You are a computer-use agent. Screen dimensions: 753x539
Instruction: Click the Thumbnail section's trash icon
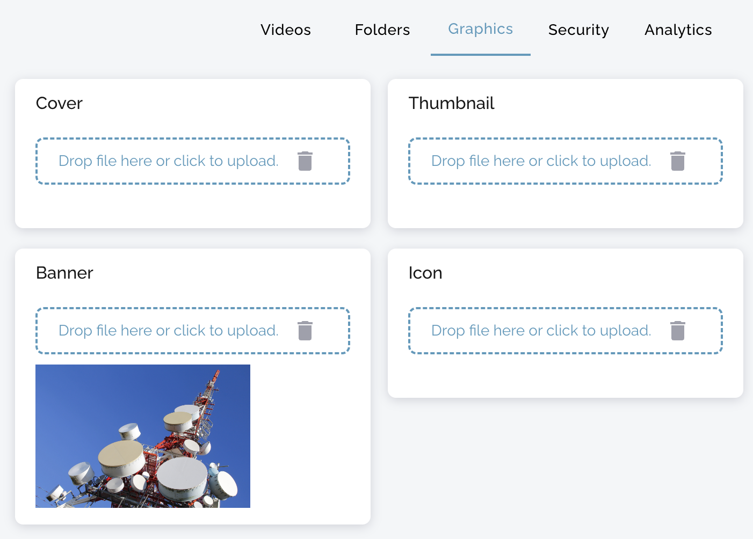coord(678,161)
